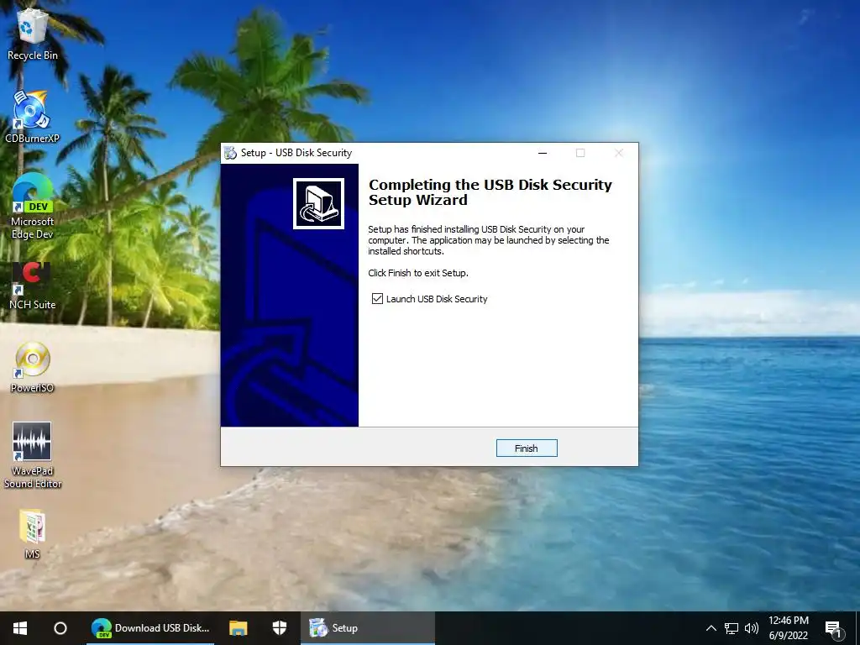Screen dimensions: 860x645
Task: Uncheck Launch USB Disk Security checkbox
Action: [377, 298]
